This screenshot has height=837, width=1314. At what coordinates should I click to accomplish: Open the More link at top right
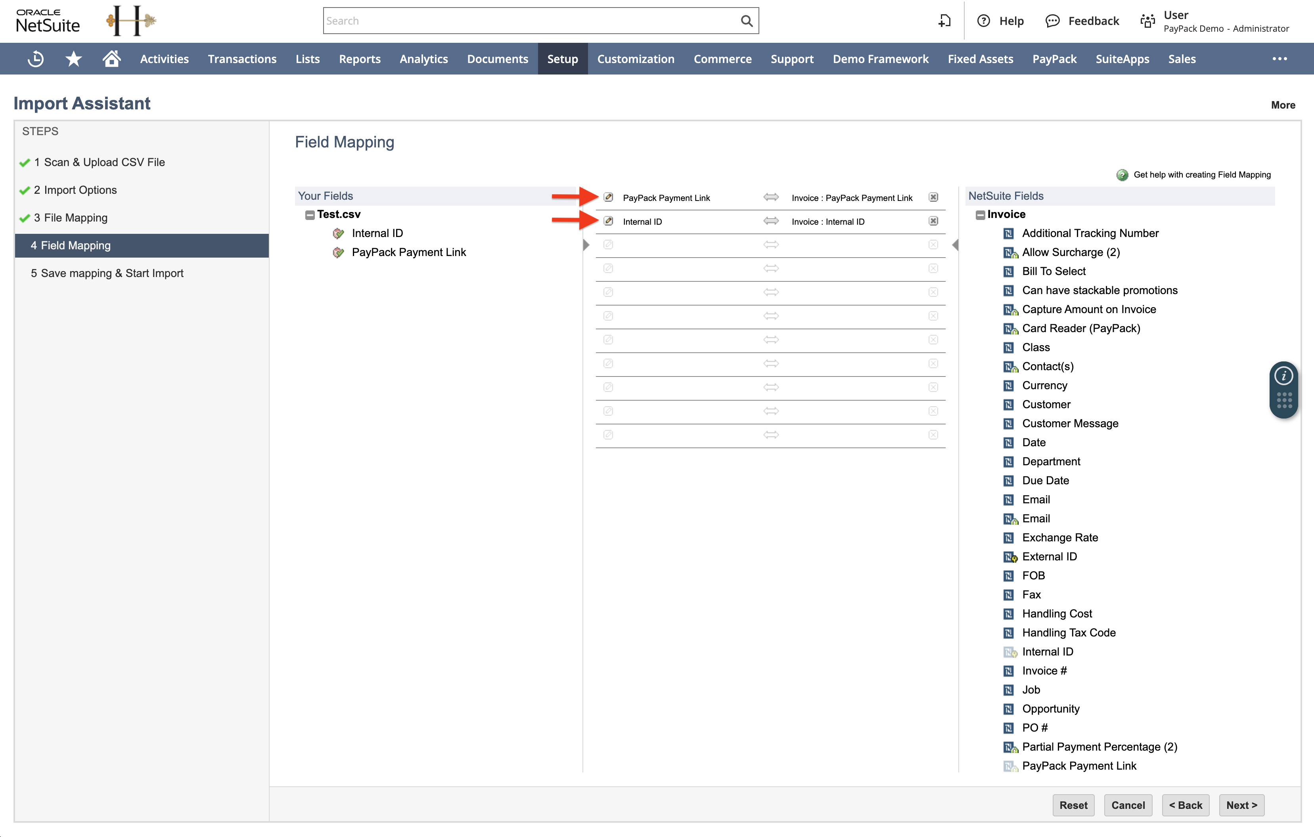click(x=1283, y=105)
